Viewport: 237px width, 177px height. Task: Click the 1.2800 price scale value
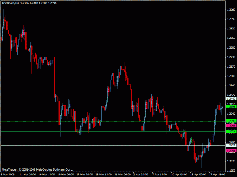pos(231,48)
